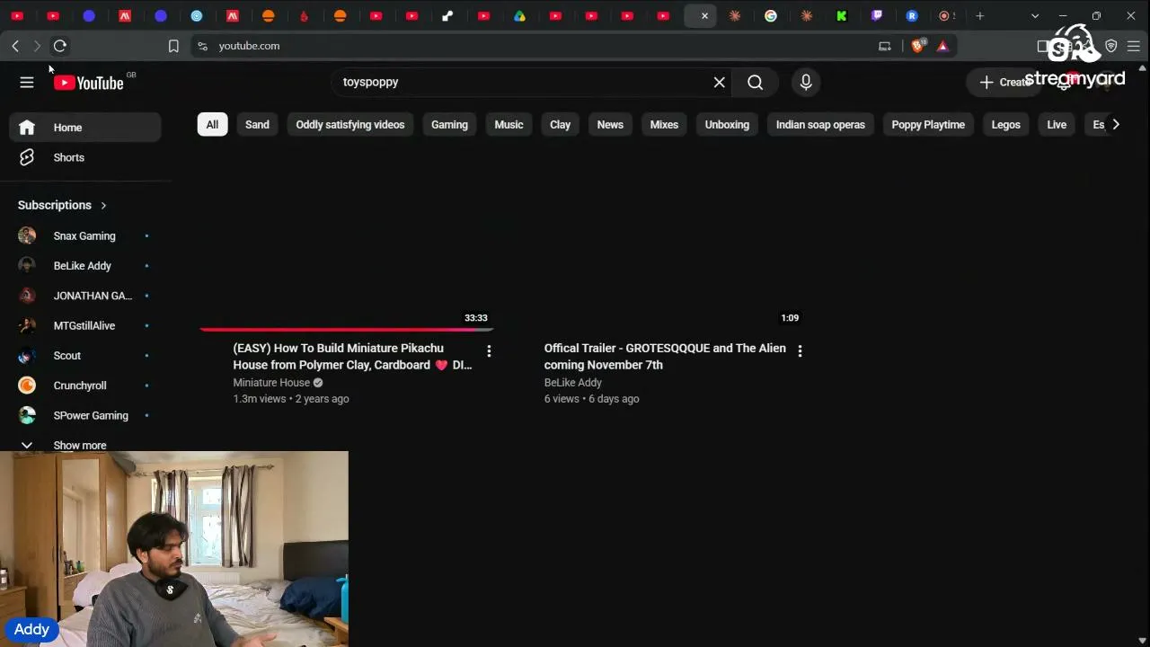View site information icon beside youtube.com
Image resolution: width=1150 pixels, height=647 pixels.
pyautogui.click(x=202, y=46)
